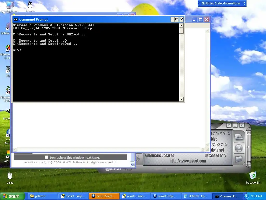Select the avast removable media disc icon

pyautogui.click(x=239, y=148)
